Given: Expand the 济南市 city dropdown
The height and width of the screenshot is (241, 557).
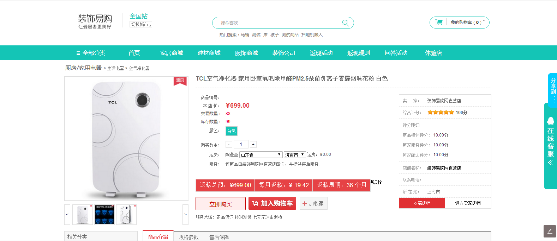Looking at the screenshot, I should [x=294, y=155].
